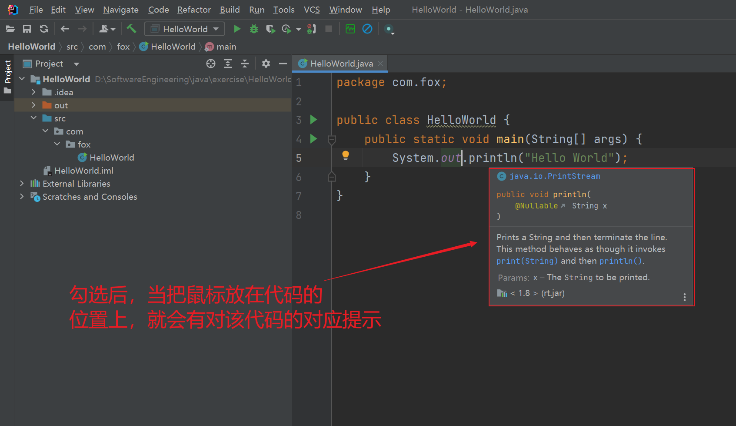Click the locate opened file crosshair icon
Screen dimensions: 736x426
click(211, 64)
